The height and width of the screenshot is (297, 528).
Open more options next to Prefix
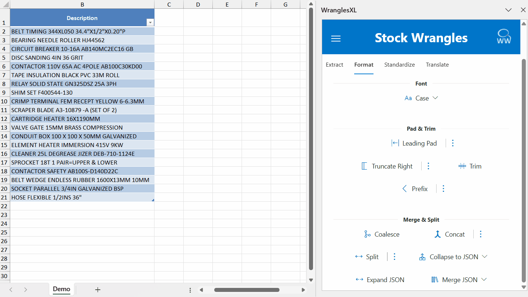tap(443, 189)
